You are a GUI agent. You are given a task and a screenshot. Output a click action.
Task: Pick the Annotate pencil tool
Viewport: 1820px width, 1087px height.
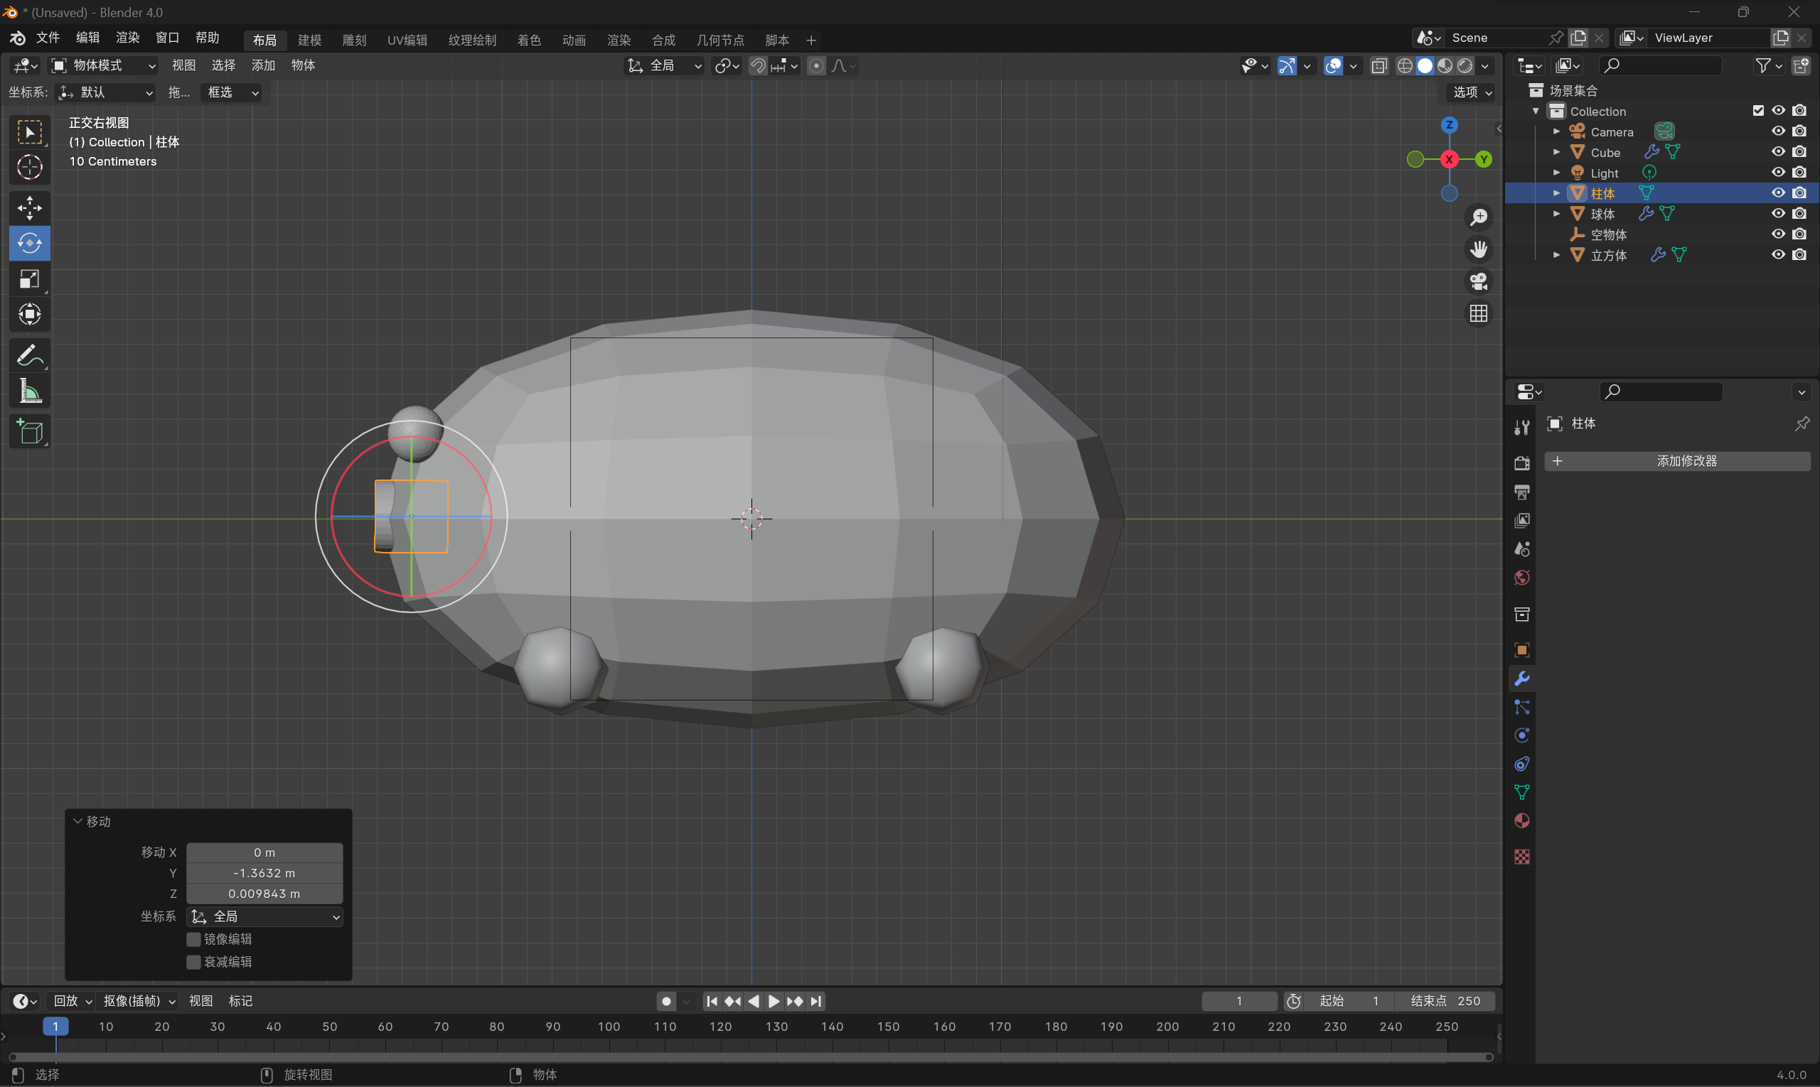click(x=29, y=356)
